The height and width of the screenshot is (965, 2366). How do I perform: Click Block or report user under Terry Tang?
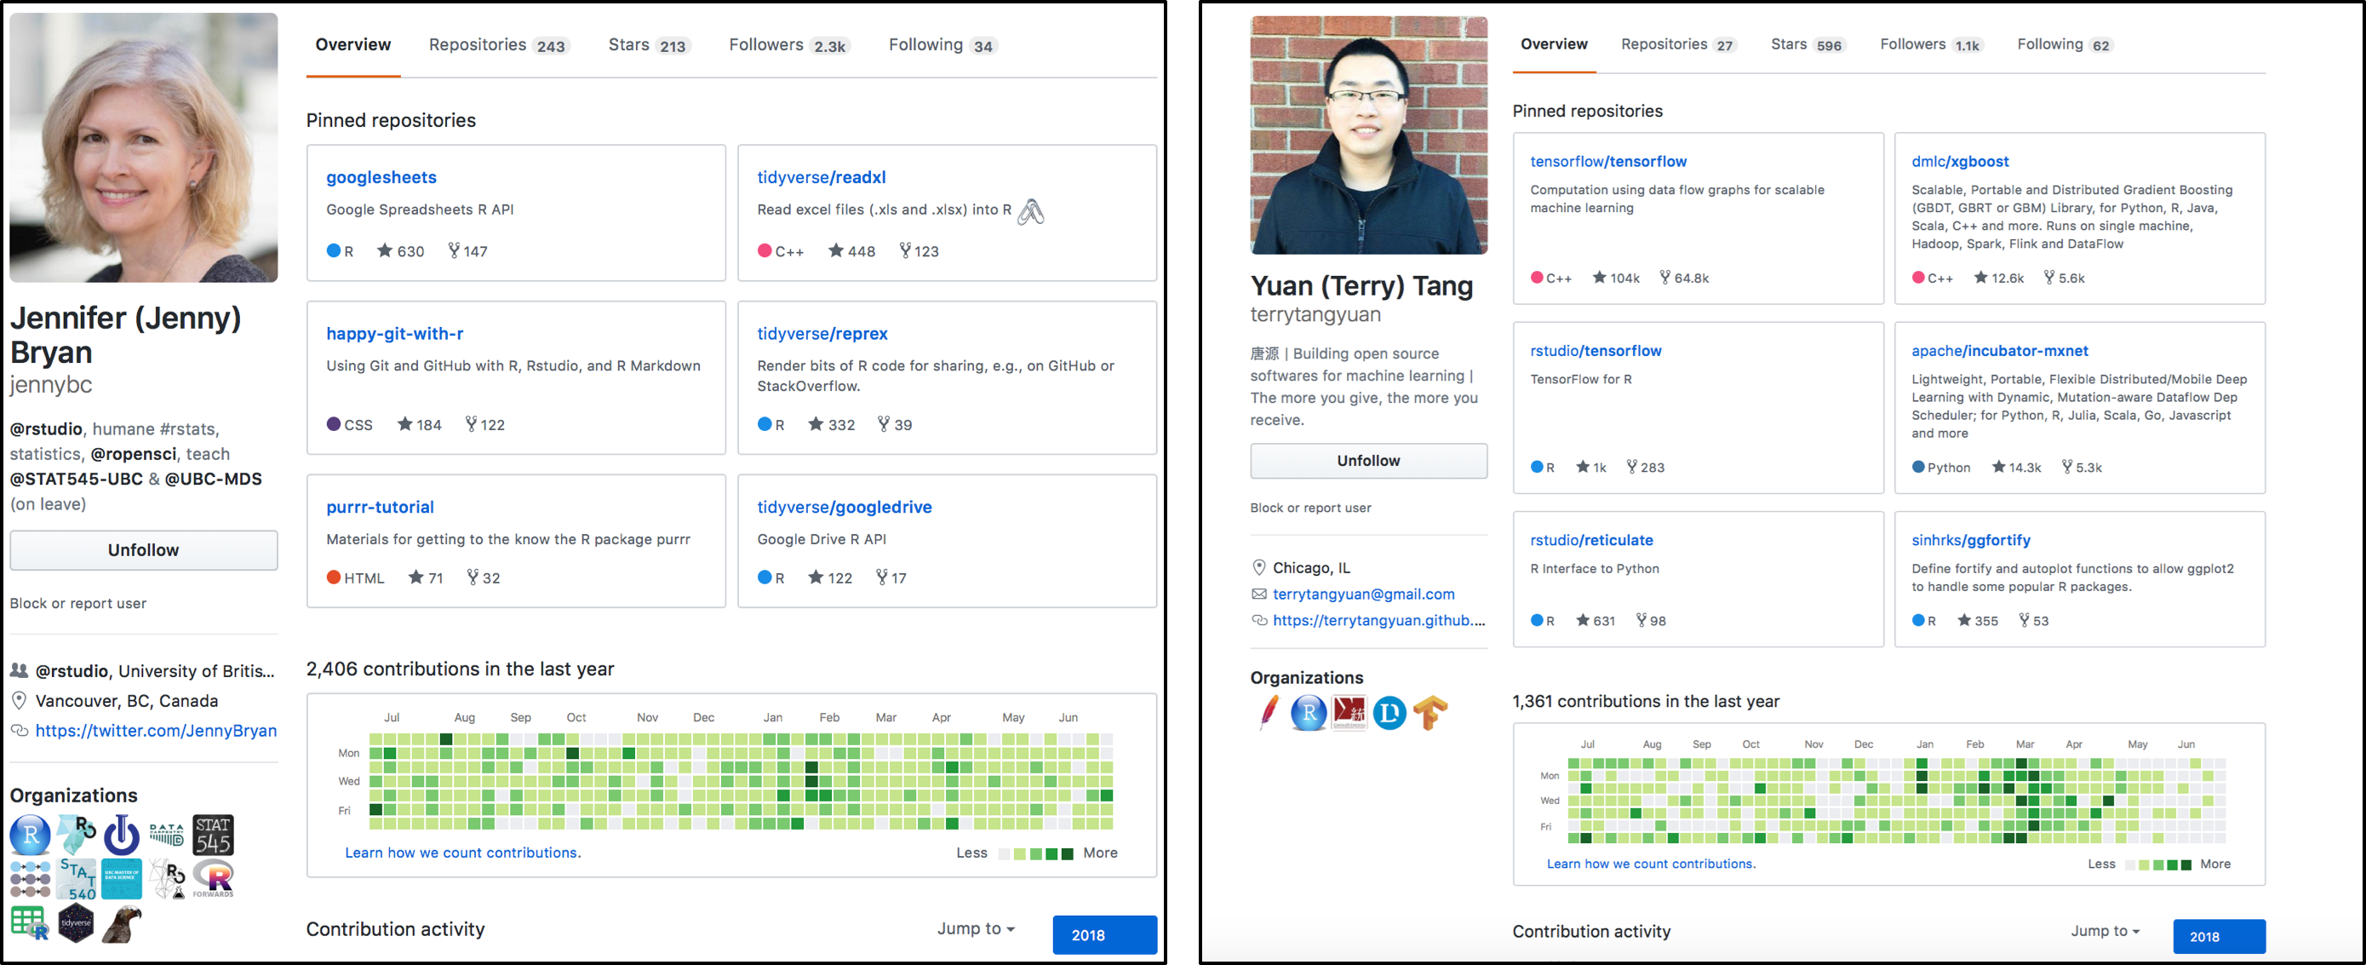1310,508
